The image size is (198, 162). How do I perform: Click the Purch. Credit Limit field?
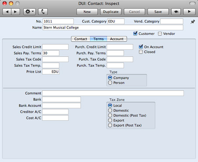[x=120, y=47]
